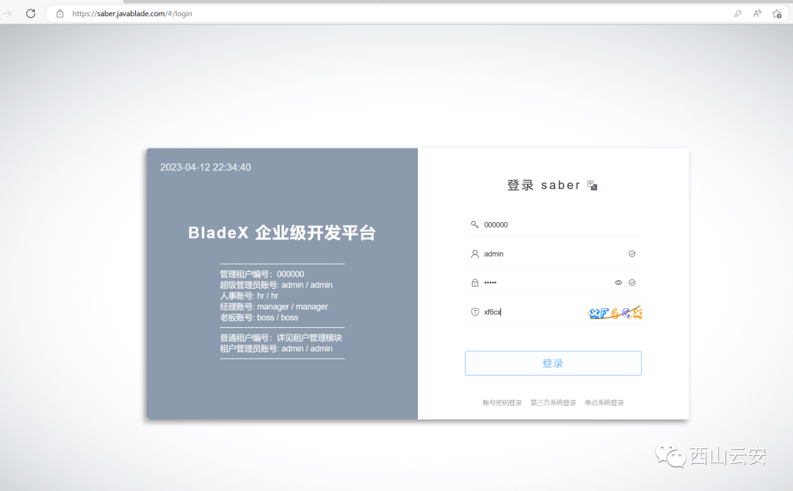Switch language using icon beside 登录 saber

[593, 185]
